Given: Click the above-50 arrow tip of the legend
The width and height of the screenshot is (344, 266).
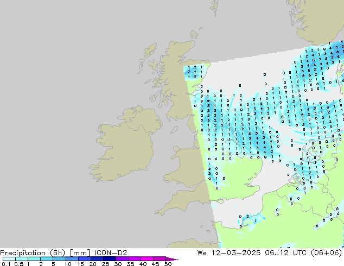Looking at the screenshot, I should tap(172, 259).
